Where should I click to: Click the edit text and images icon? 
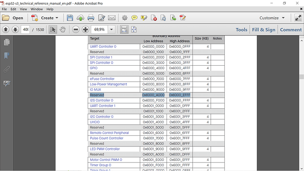102,18
